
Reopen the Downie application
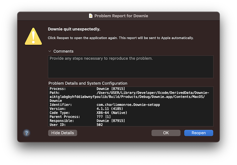click(x=199, y=133)
